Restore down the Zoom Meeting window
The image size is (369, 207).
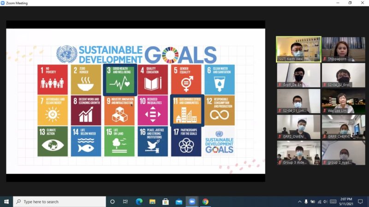pos(350,3)
